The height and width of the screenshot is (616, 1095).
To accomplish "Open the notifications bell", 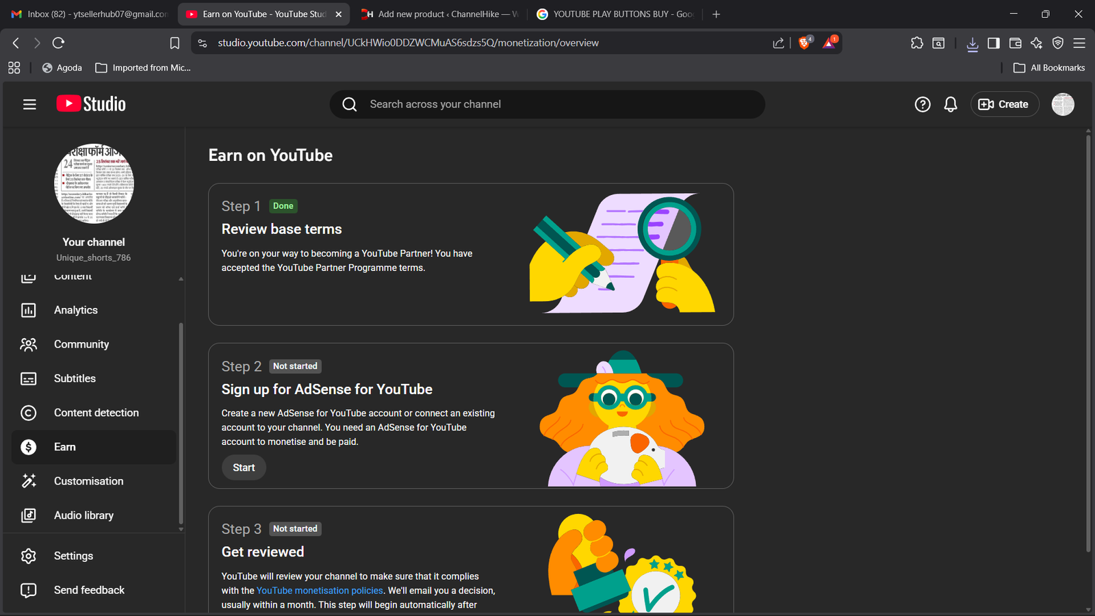I will coord(950,104).
